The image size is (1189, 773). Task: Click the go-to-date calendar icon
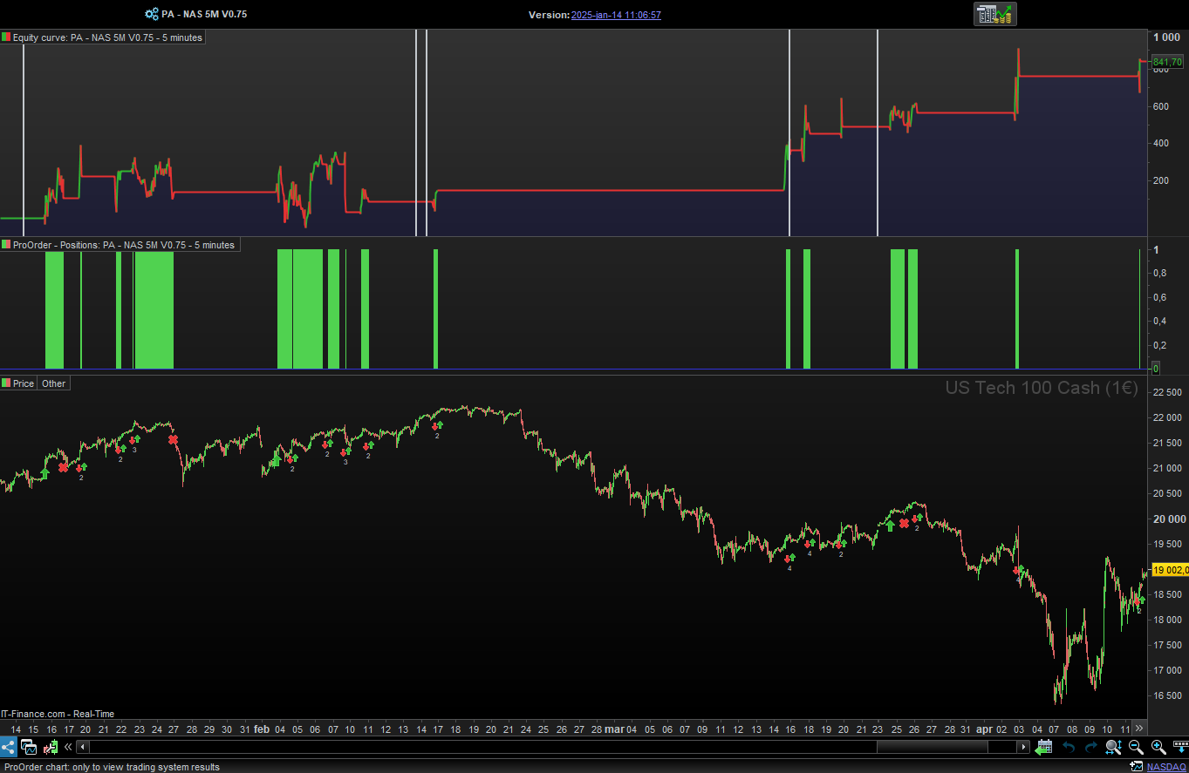pyautogui.click(x=1044, y=747)
